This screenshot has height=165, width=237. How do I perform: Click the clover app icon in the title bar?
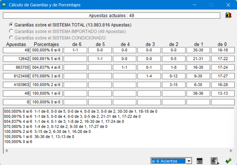(4, 5)
